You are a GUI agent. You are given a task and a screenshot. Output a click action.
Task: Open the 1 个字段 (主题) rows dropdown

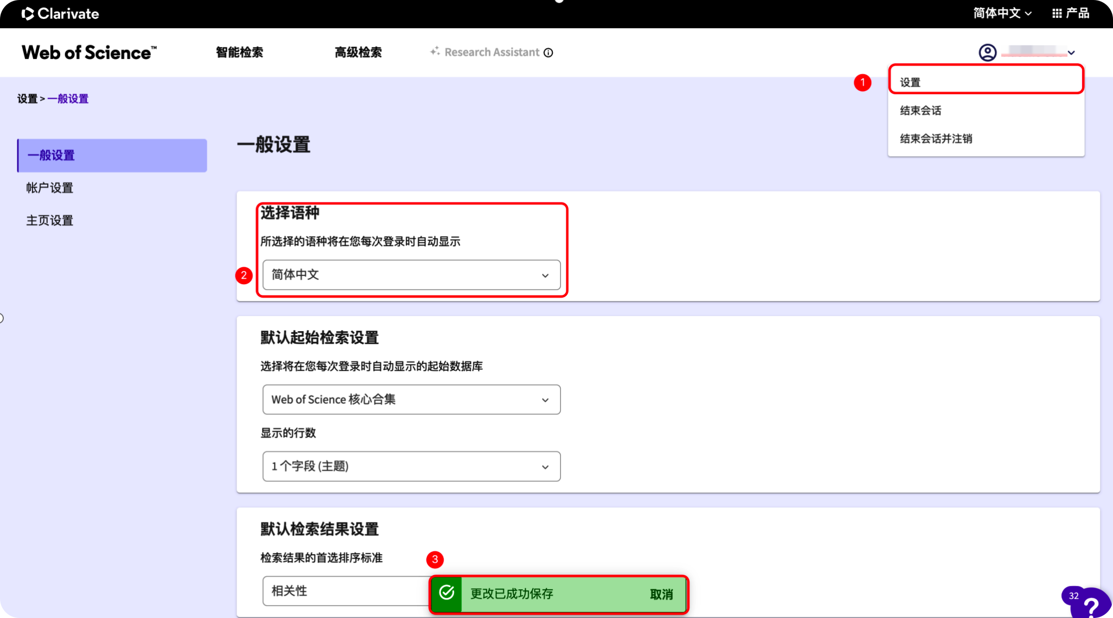pyautogui.click(x=411, y=466)
